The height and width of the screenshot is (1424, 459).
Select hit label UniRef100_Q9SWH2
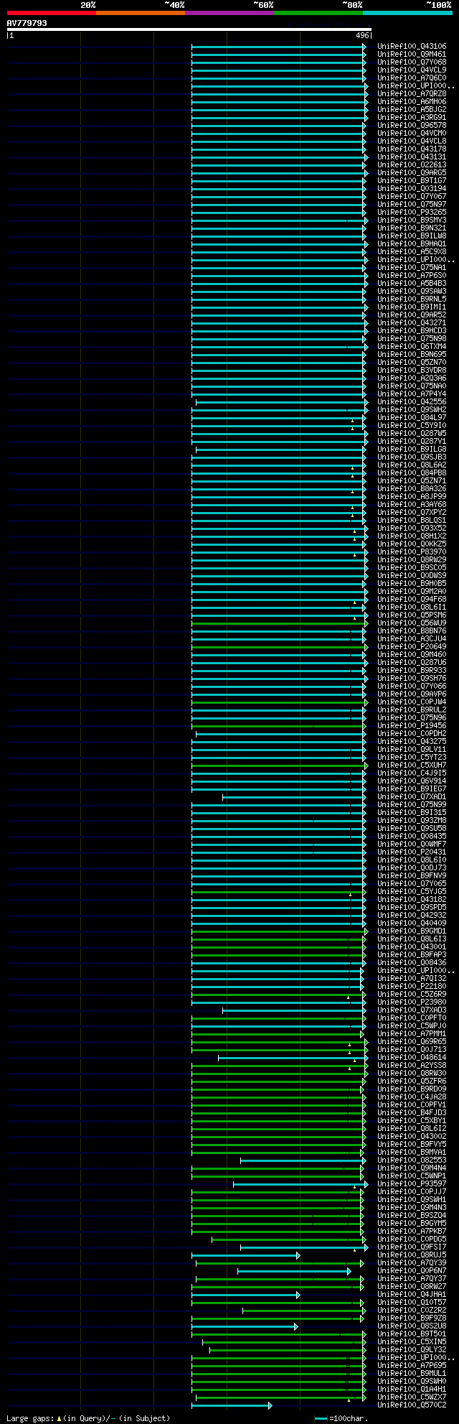click(412, 410)
